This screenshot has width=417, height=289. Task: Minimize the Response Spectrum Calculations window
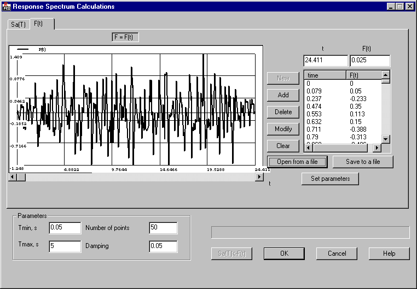[x=391, y=7]
